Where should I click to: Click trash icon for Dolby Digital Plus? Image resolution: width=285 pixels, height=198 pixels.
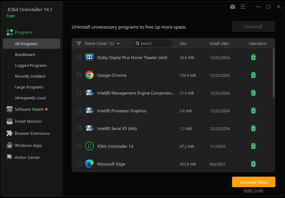click(253, 57)
